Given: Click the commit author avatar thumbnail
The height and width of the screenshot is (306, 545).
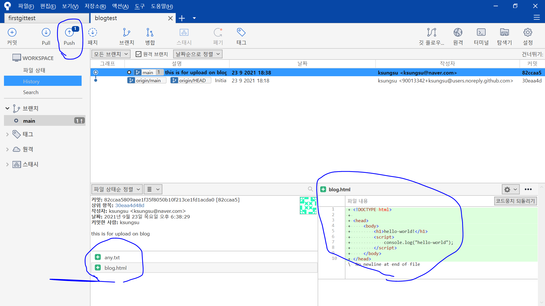Looking at the screenshot, I should pos(308,205).
